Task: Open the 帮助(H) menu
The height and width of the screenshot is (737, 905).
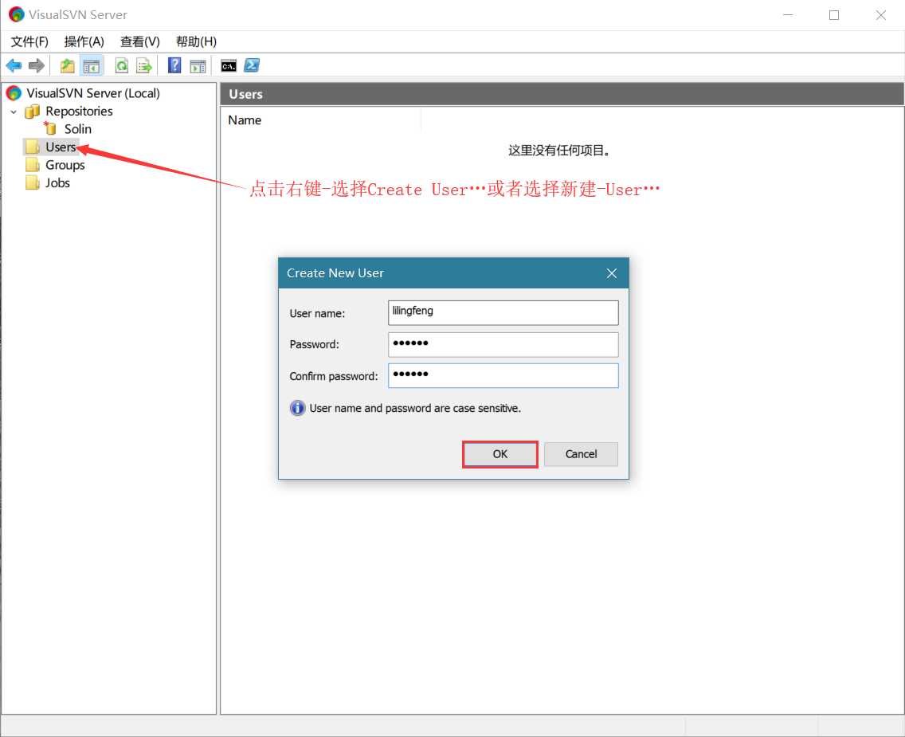Action: [x=196, y=41]
